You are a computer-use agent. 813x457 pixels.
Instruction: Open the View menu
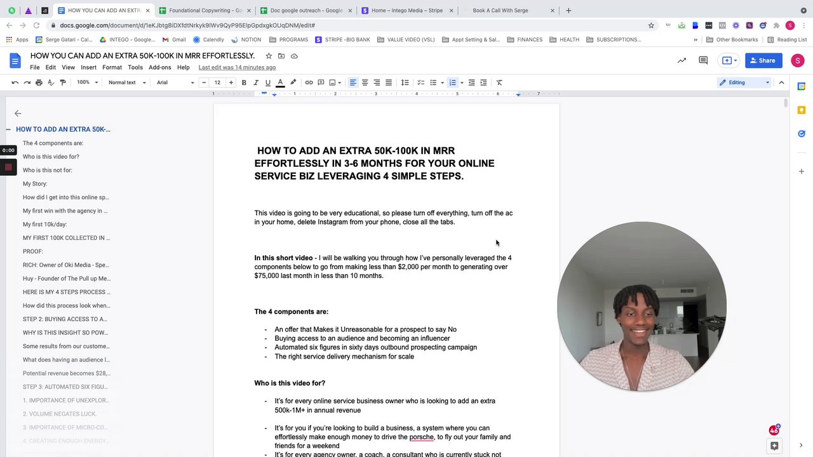[68, 67]
